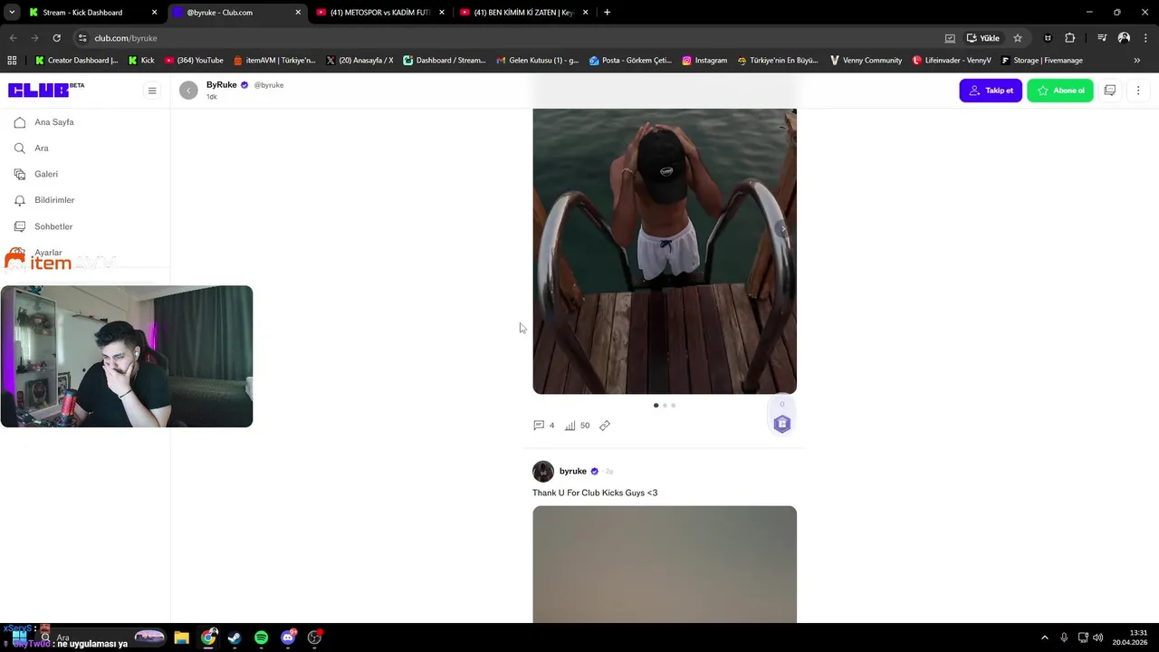Click byruke avatar on Thank U post
The height and width of the screenshot is (652, 1159).
pos(543,471)
